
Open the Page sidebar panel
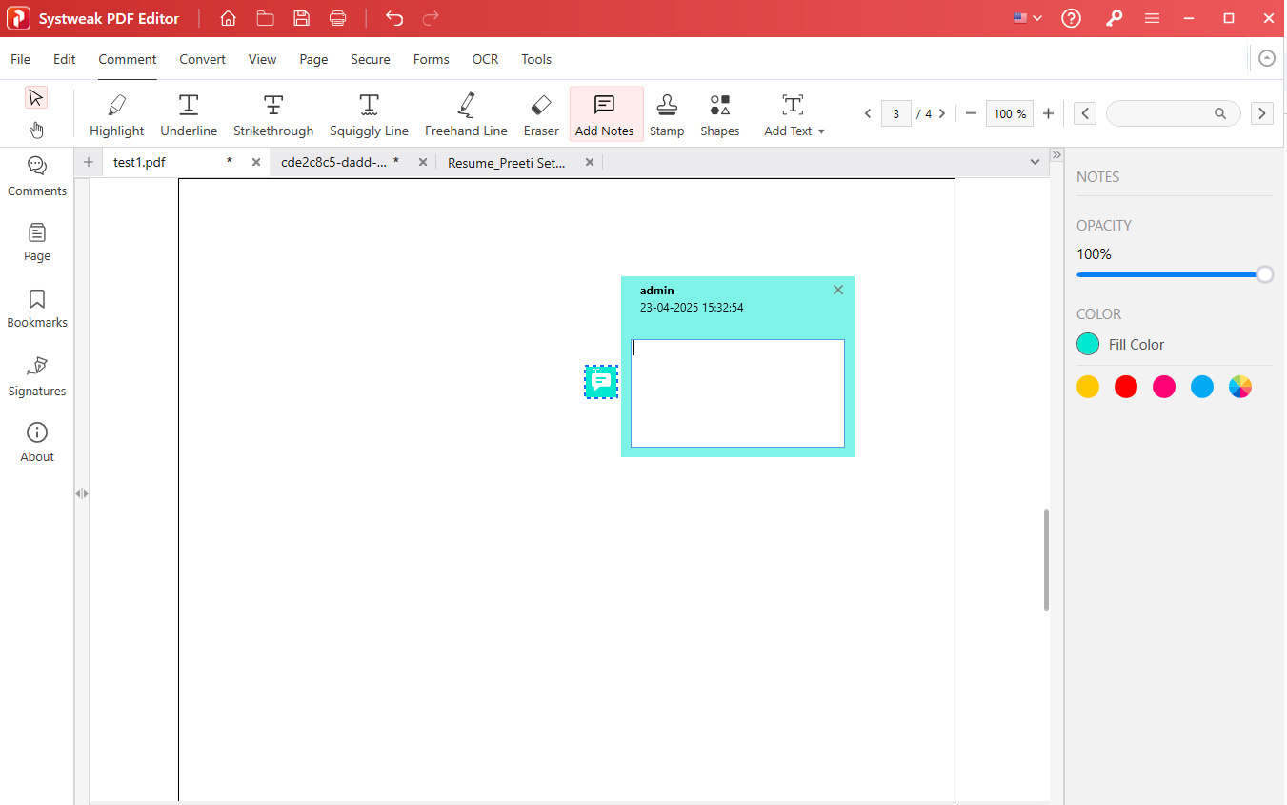[x=37, y=242]
